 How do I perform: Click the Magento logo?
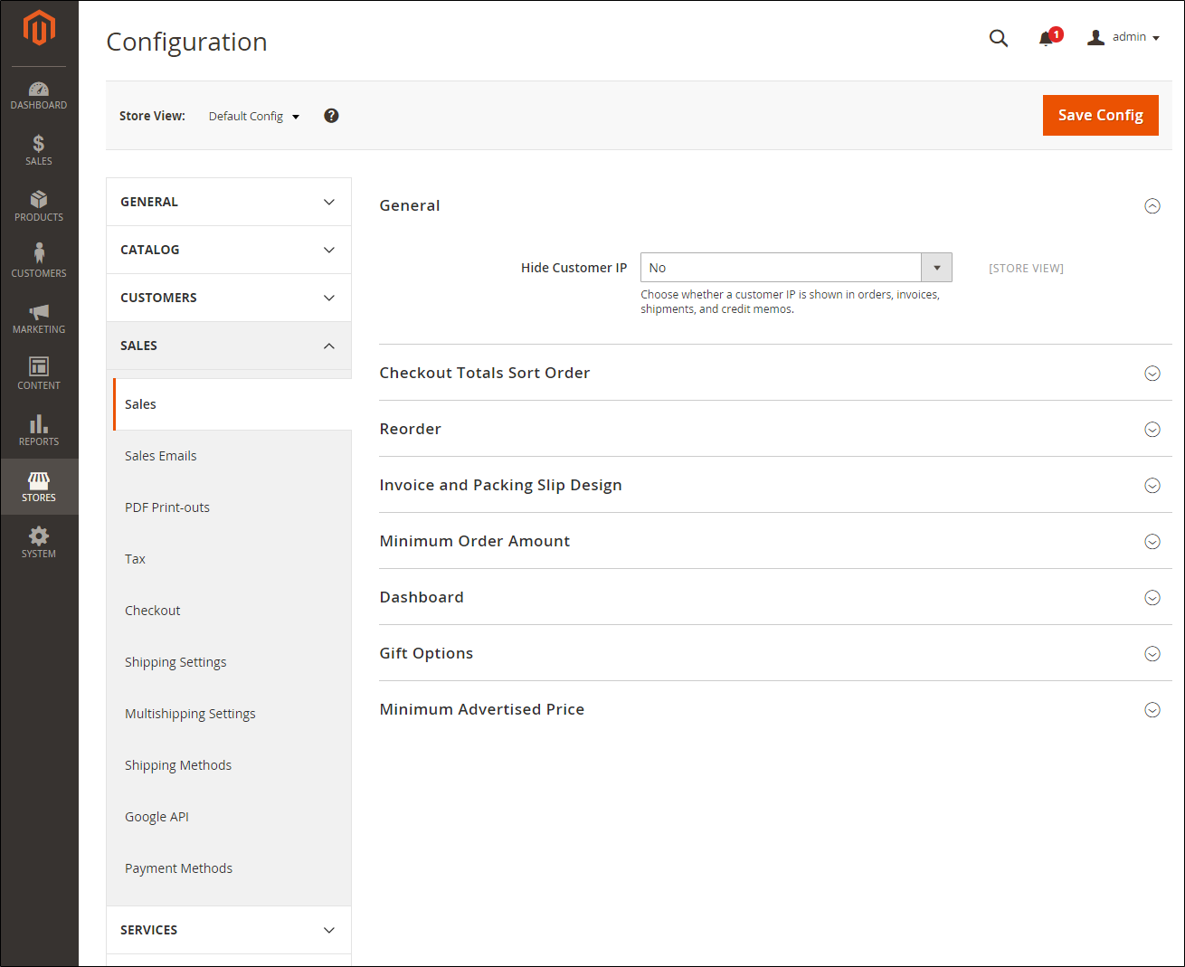point(39,27)
